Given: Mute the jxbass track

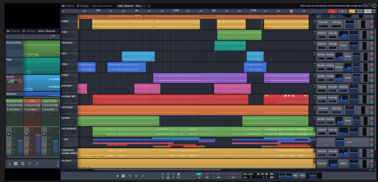Looking at the screenshot, I should point(372,22).
